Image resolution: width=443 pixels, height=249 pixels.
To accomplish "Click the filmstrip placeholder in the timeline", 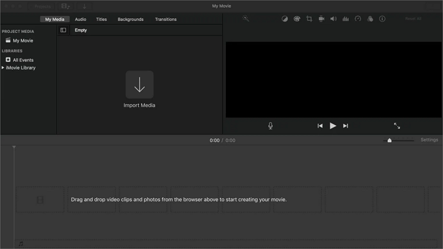I will tap(40, 200).
